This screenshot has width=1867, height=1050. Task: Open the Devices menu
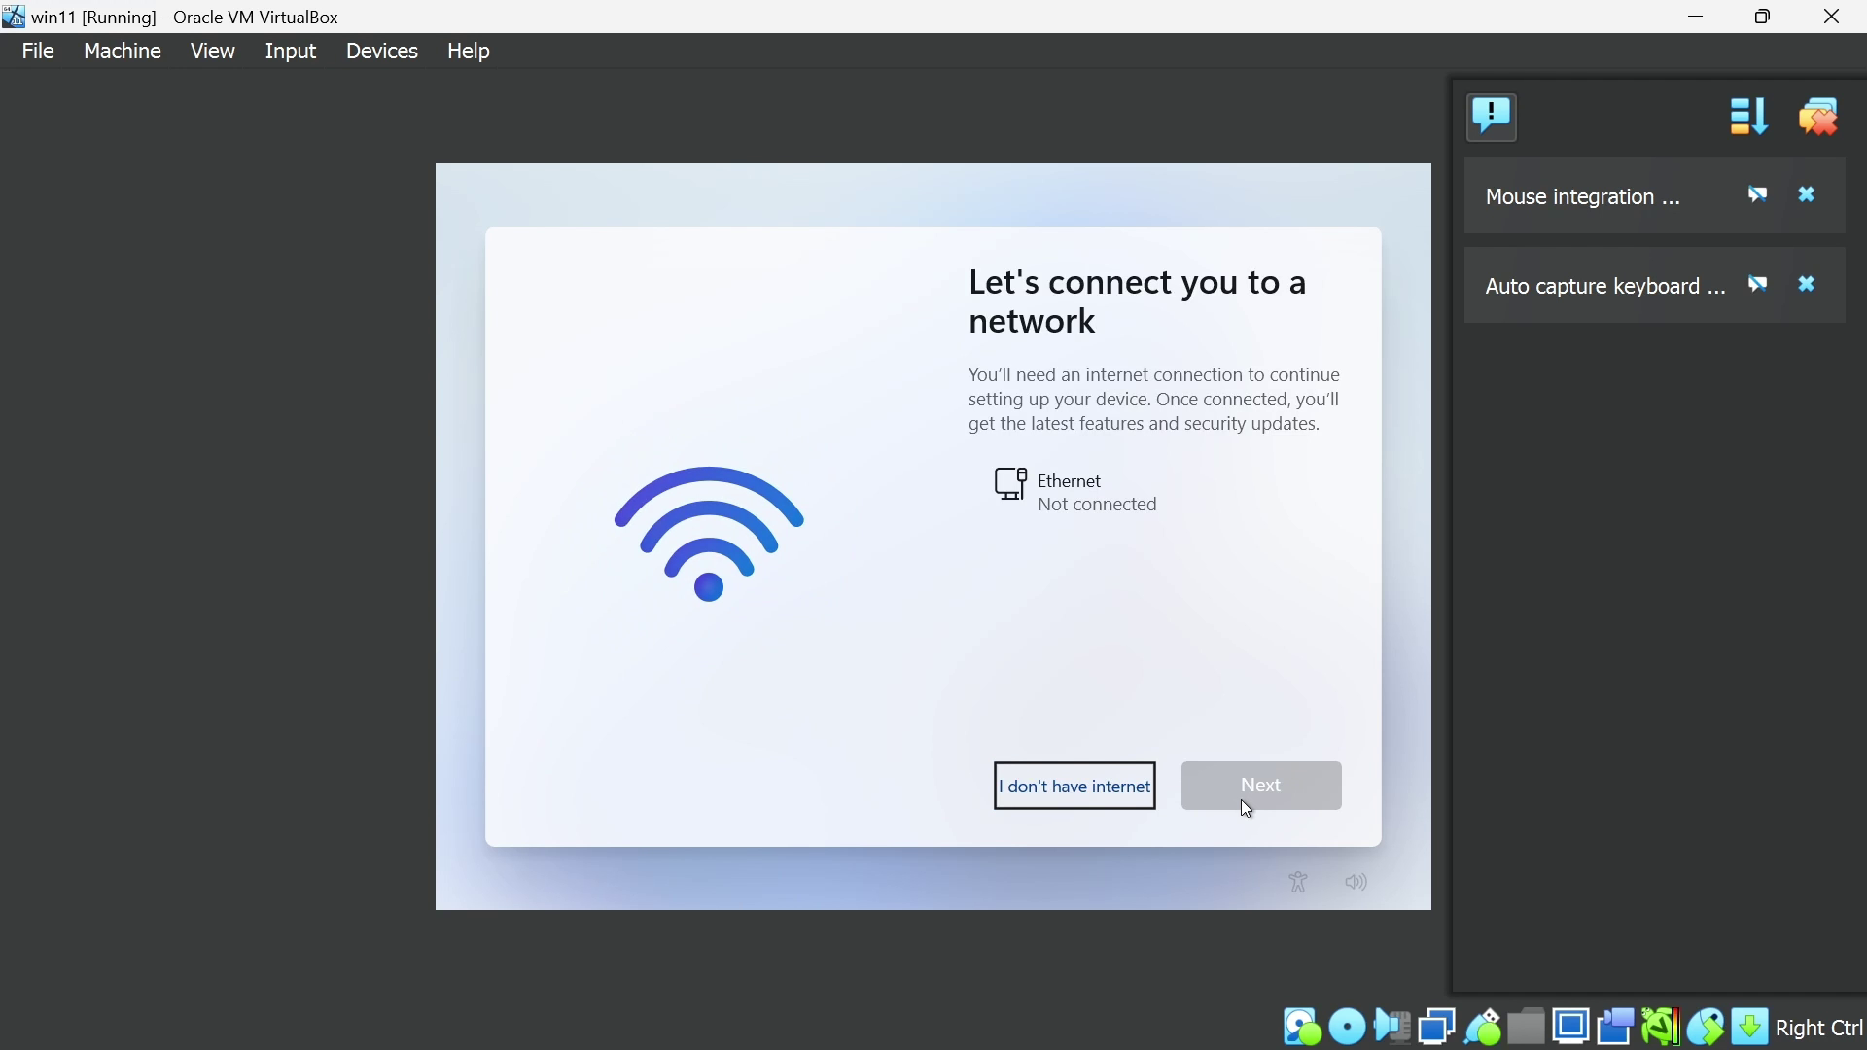click(382, 52)
